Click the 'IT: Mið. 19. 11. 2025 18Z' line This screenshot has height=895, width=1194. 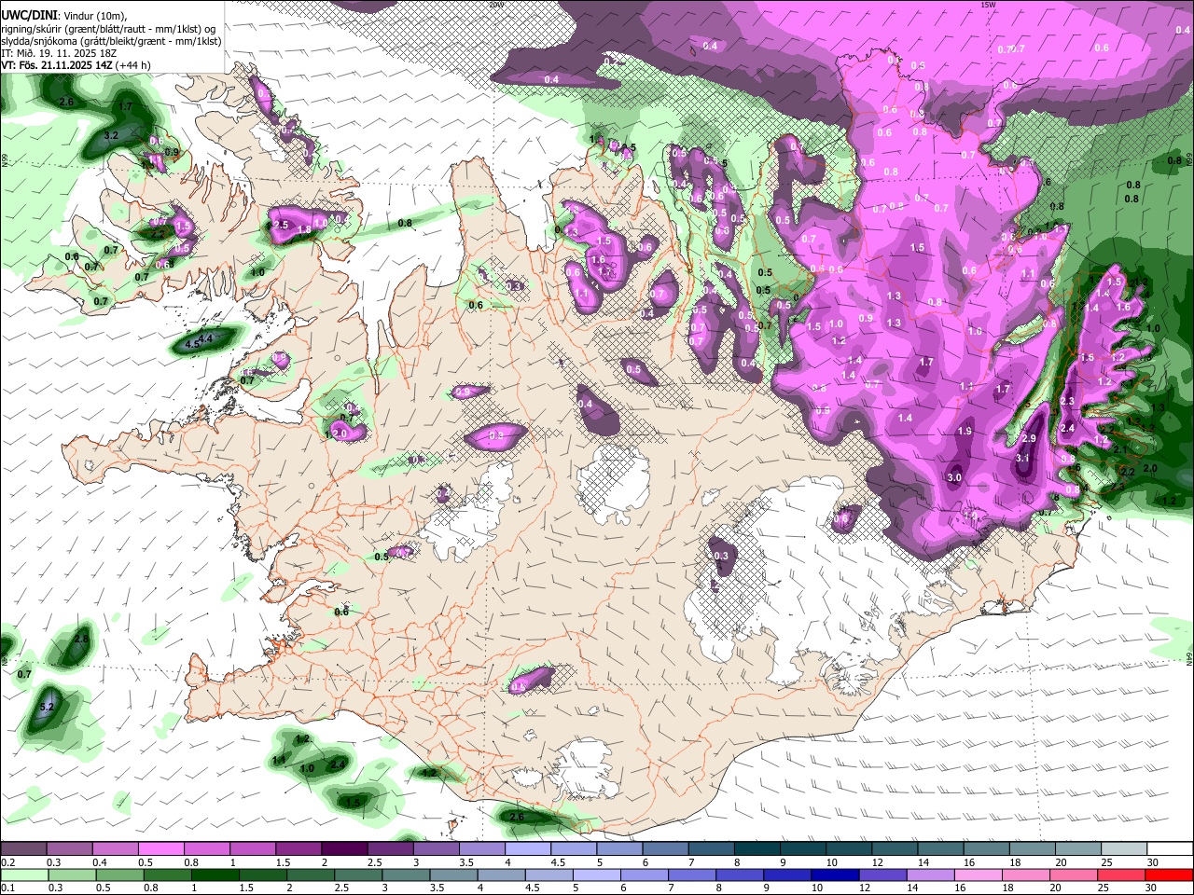(60, 53)
